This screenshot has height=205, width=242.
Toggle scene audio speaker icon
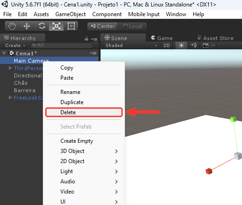193,45
